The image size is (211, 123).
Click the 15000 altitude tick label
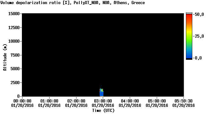[x=14, y=14]
